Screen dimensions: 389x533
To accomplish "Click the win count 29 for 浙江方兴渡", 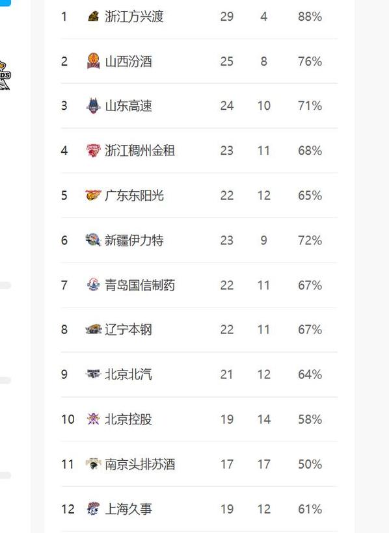I will click(227, 16).
